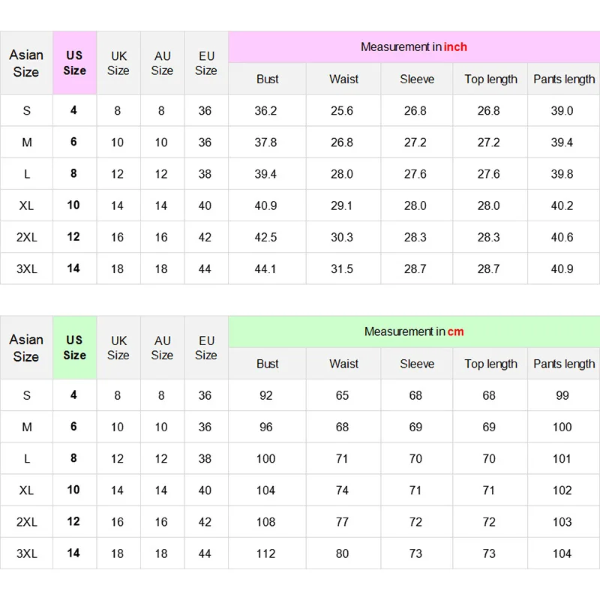
Task: Select Asian size '2XL' in cm table
Action: (27, 522)
